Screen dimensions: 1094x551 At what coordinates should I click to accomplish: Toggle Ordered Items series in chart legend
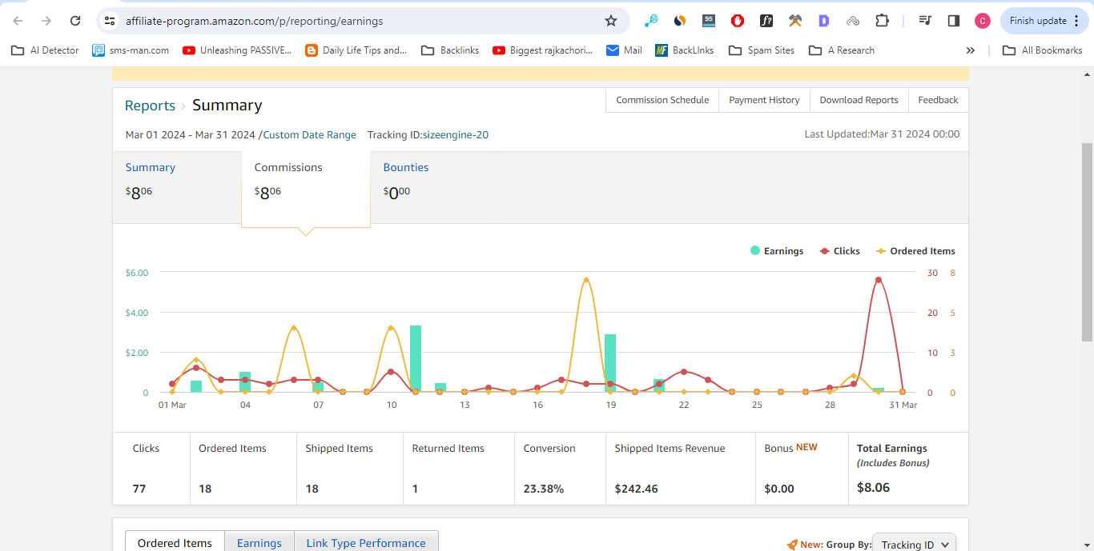click(915, 251)
